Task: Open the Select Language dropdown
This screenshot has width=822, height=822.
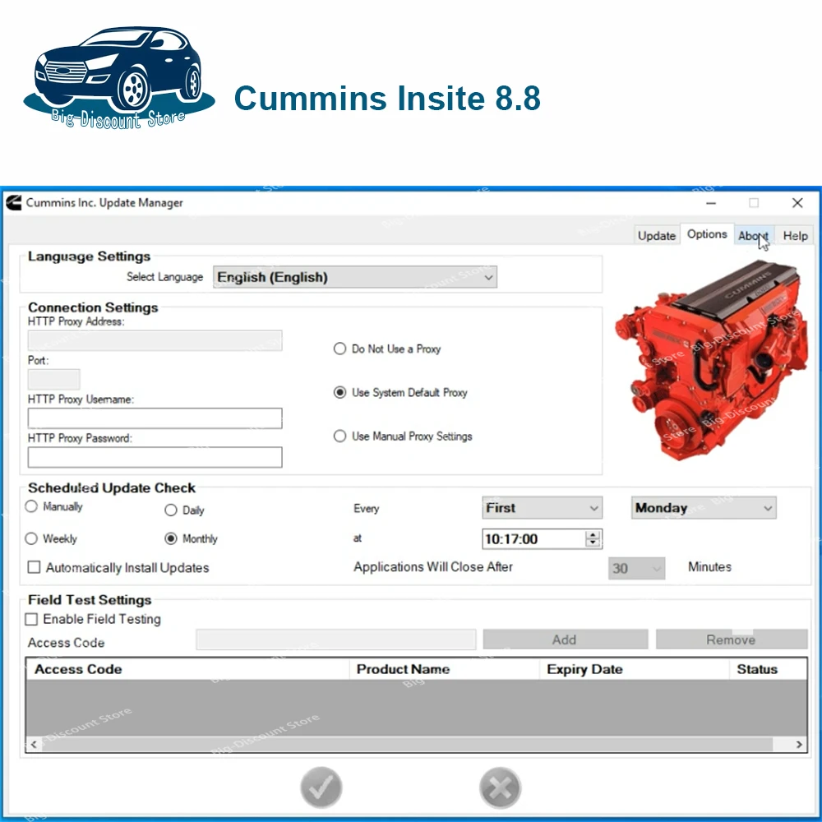Action: coord(355,277)
